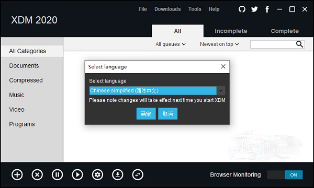Click the media converter swap-arrows icon
Viewport: 314px width, 188px height.
(138, 175)
